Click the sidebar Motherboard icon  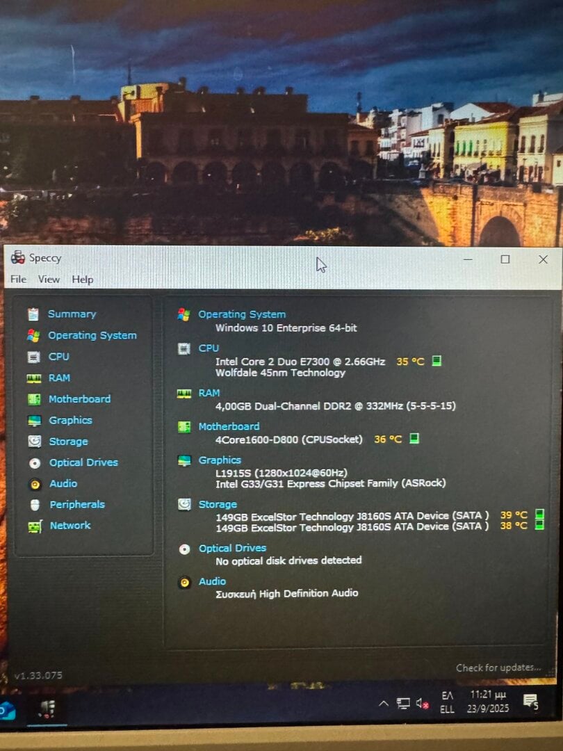34,399
